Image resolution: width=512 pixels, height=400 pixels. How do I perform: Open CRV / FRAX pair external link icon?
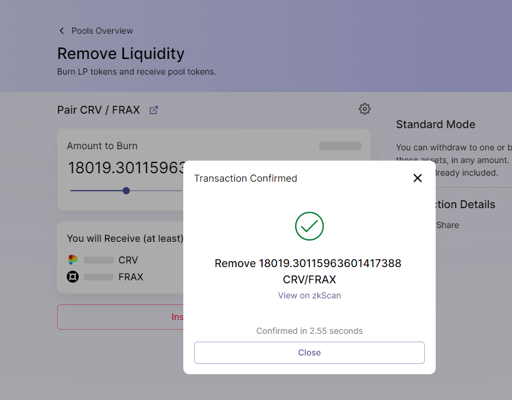tap(154, 110)
